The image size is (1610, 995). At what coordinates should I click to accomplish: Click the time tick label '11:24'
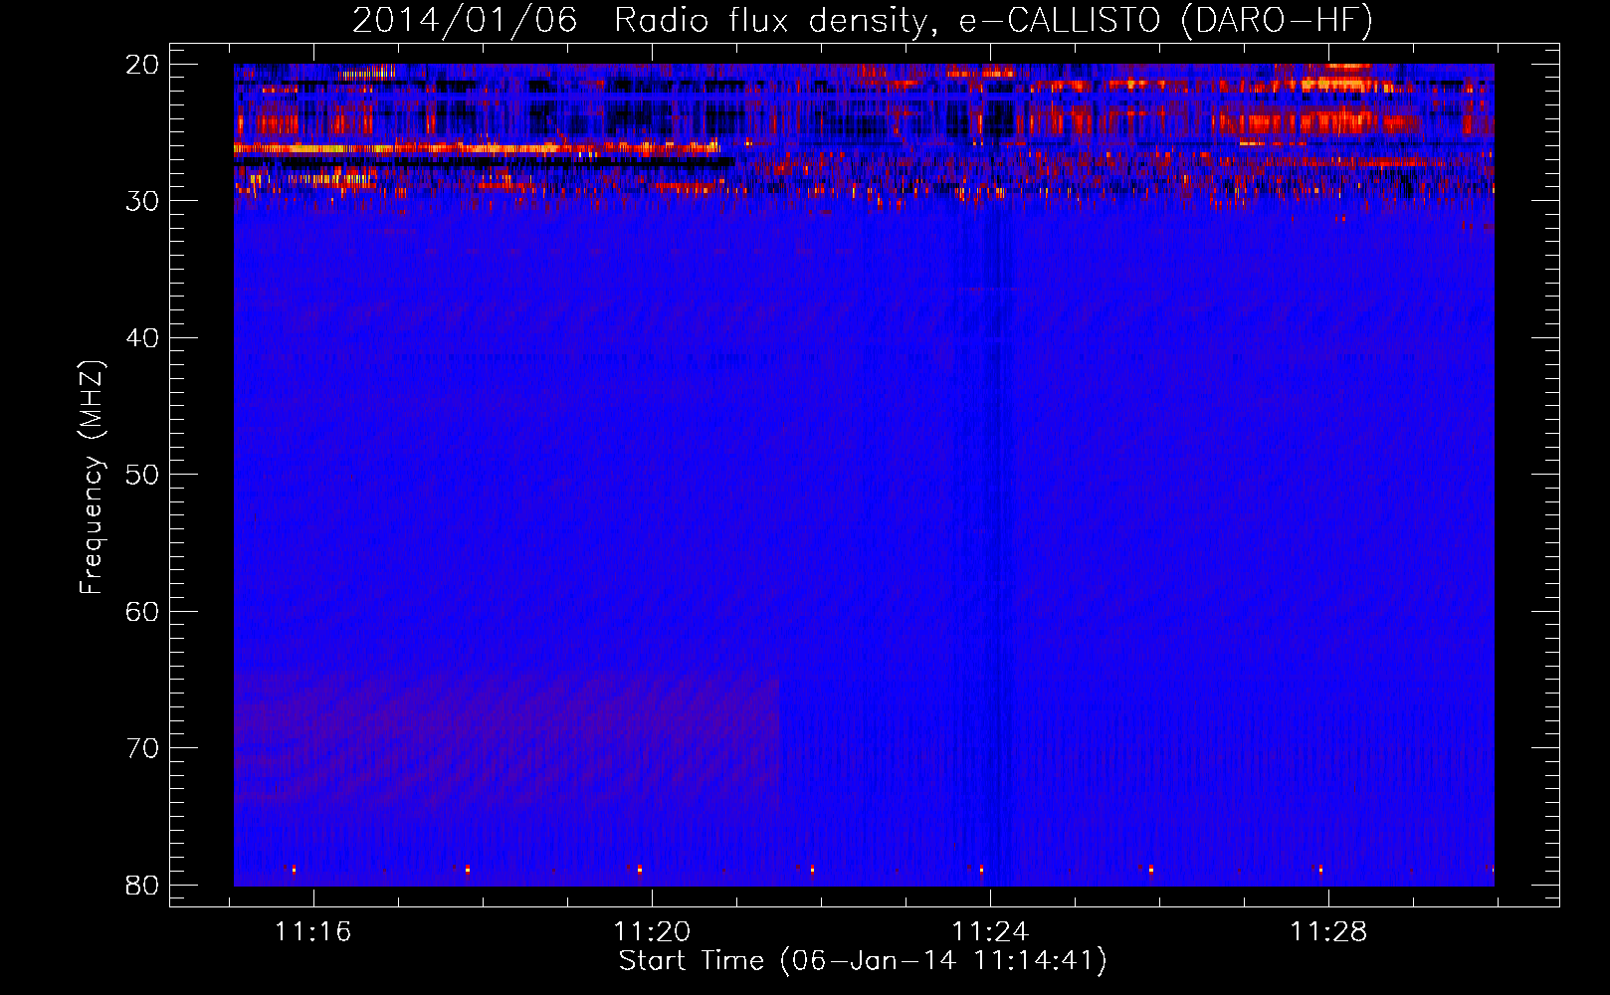click(990, 932)
